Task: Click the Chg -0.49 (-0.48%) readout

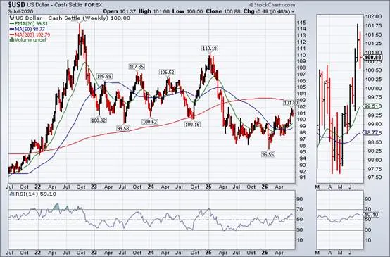Action: coord(267,11)
